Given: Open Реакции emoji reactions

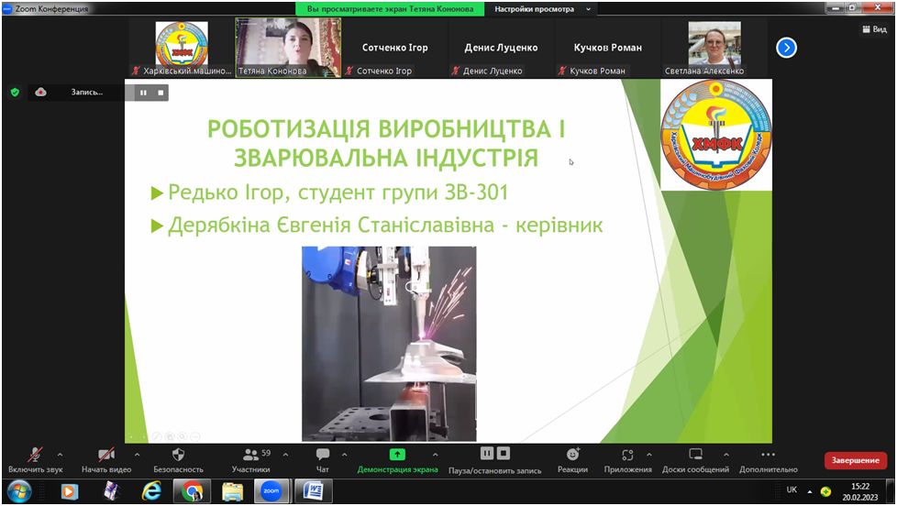Looking at the screenshot, I should pos(572,455).
